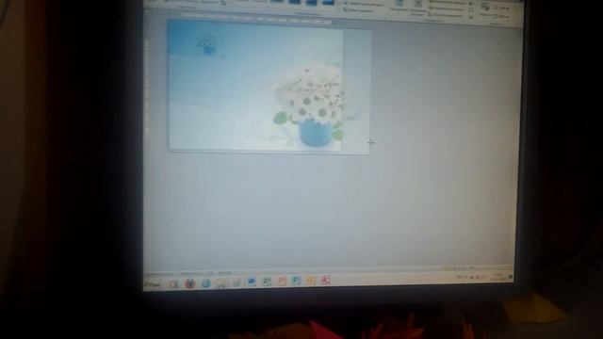Viewport: 603px width, 339px height.
Task: Open the green Excel icon on taskbar
Action: coord(266,282)
